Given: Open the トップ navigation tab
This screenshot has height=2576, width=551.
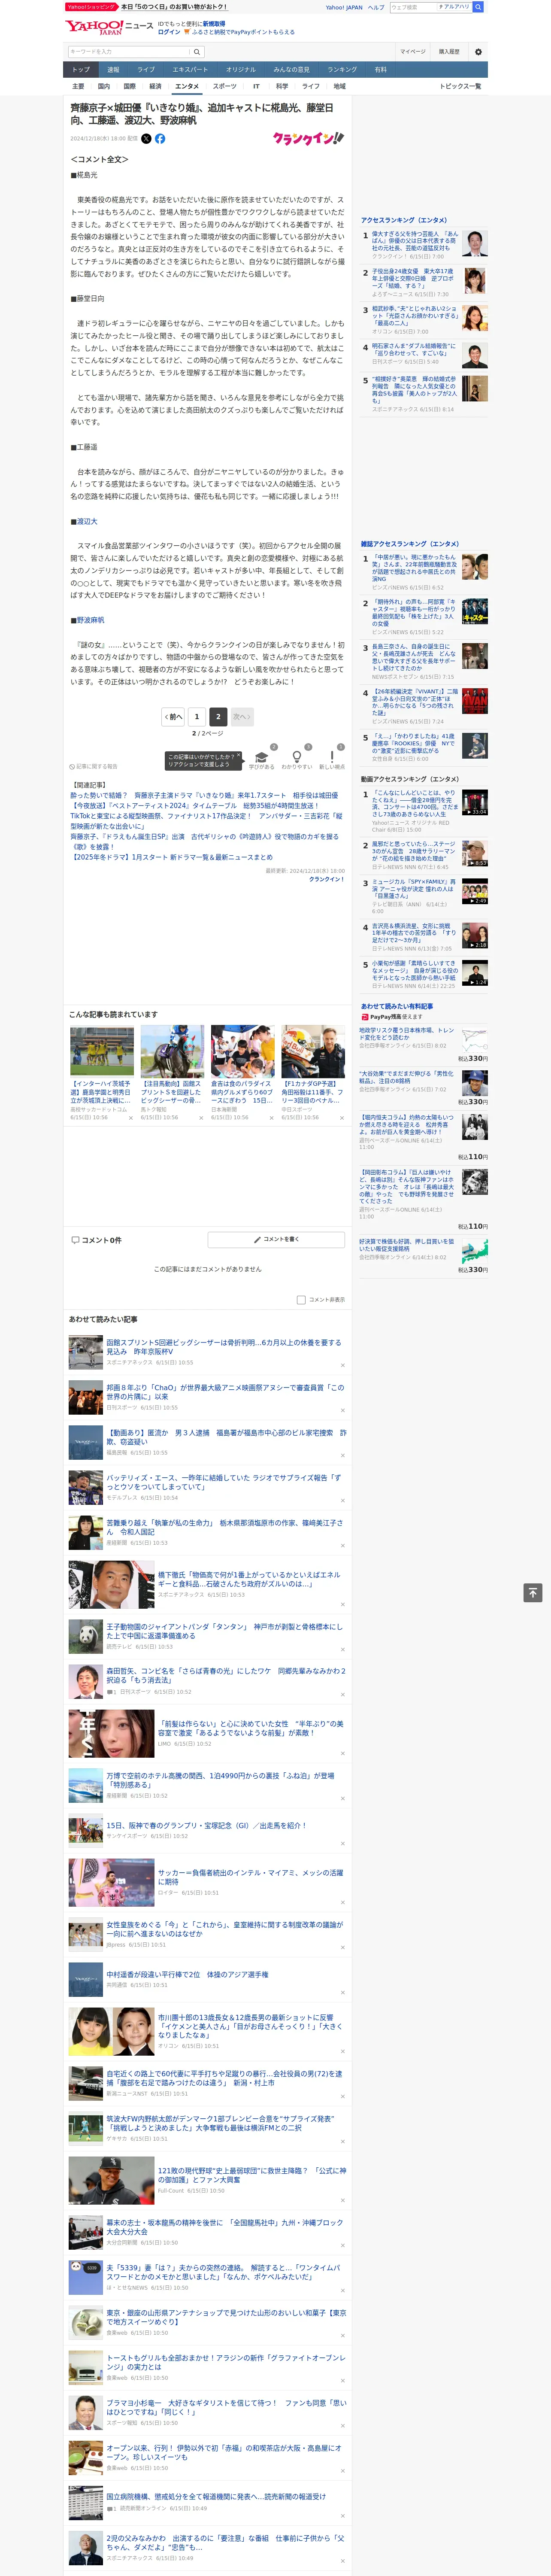Looking at the screenshot, I should (x=81, y=70).
